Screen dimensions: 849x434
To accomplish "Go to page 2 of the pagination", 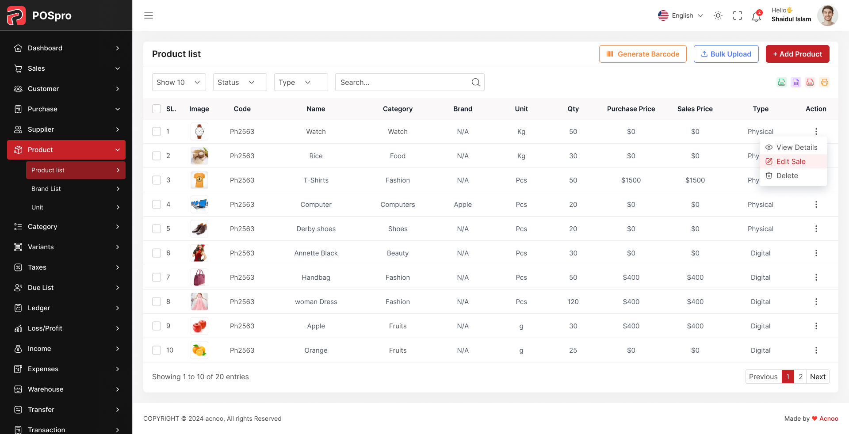I will pos(800,377).
